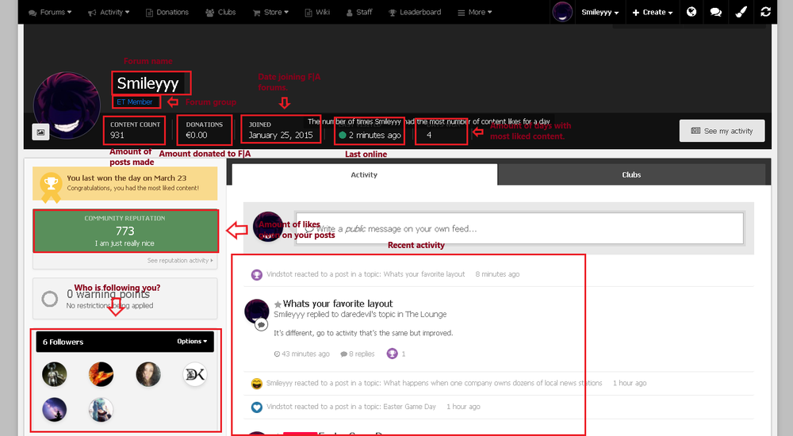
Task: Click the trophy icon in won-the-day banner
Action: (x=51, y=185)
